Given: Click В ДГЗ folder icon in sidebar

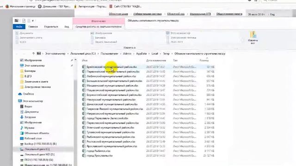Looking at the screenshot, I should click(x=22, y=76).
